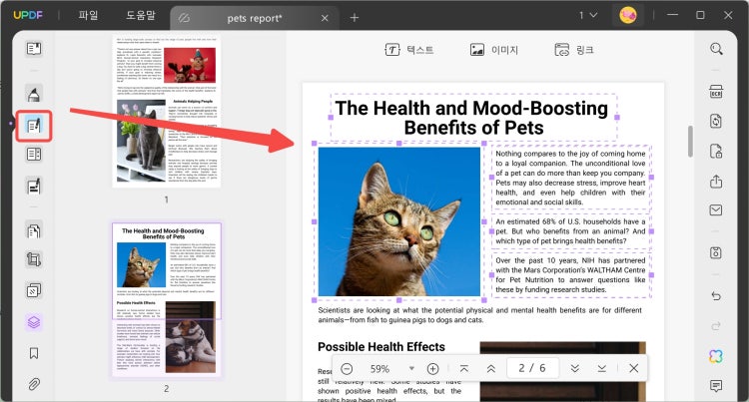Open the Attachments paperclip panel
749x402 pixels.
[34, 383]
